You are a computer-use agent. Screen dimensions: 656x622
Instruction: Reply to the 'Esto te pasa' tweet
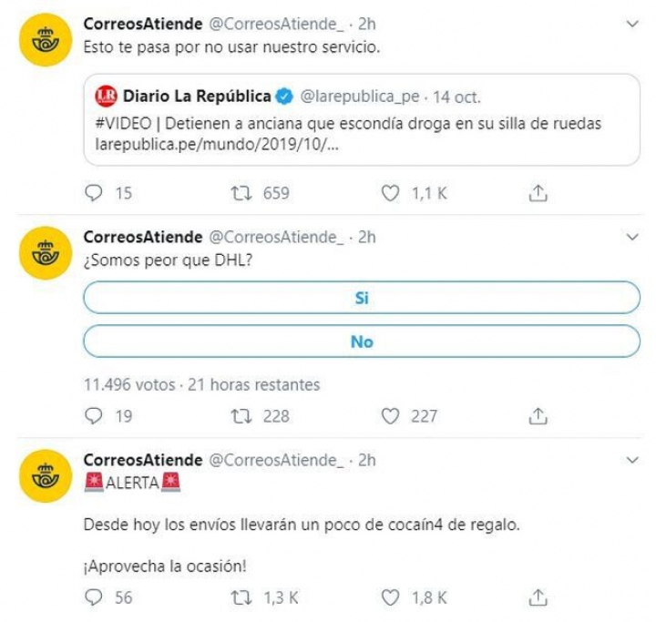click(95, 193)
